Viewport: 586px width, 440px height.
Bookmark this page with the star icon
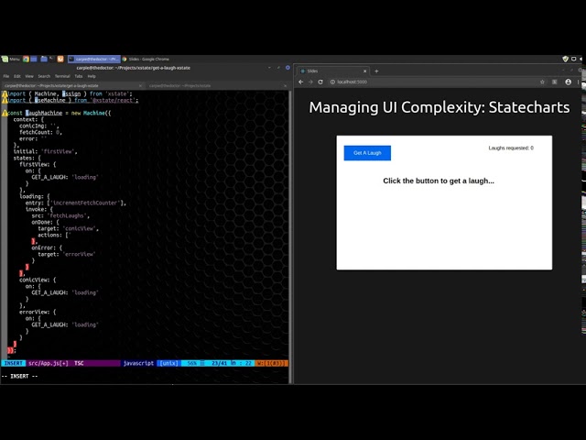[x=542, y=82]
